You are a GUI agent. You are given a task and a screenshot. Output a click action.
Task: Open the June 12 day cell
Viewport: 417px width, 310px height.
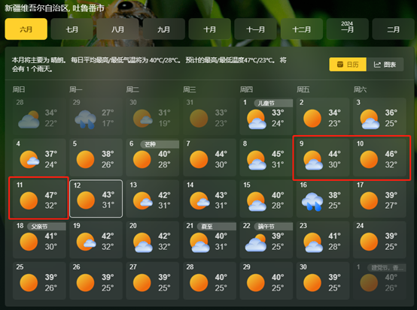tap(96, 198)
